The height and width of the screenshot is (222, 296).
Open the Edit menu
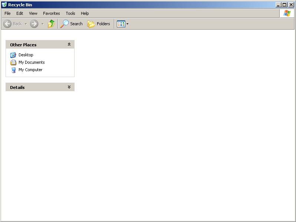pos(20,13)
